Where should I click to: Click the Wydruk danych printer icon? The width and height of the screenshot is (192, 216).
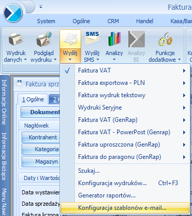(15, 40)
